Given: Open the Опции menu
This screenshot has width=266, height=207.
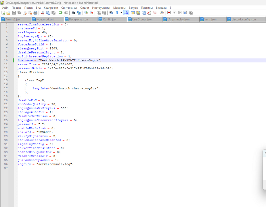Looking at the screenshot, I should [x=85, y=8].
